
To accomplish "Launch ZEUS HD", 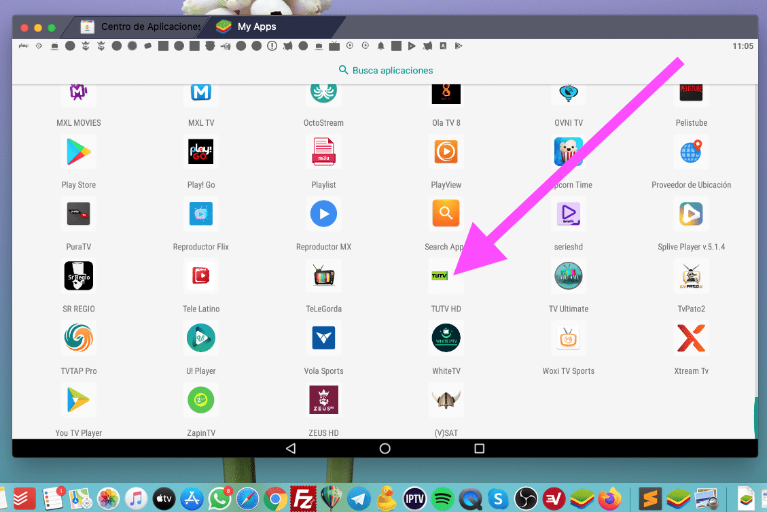I will [x=323, y=400].
